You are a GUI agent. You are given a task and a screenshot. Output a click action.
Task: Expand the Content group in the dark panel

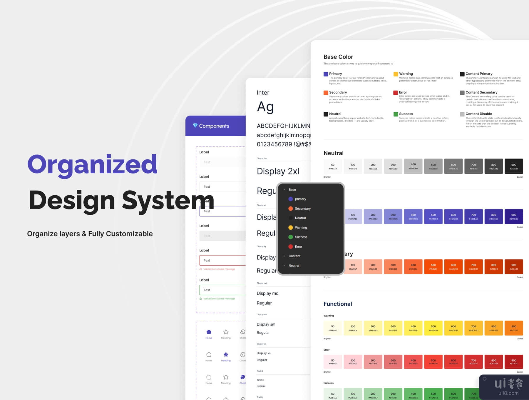pyautogui.click(x=284, y=256)
